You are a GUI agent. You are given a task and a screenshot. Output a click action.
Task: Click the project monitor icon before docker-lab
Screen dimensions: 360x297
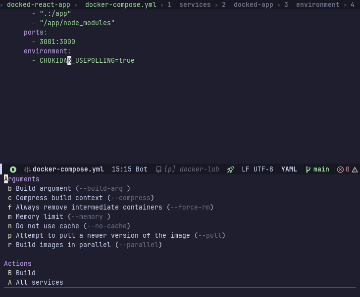tap(158, 170)
